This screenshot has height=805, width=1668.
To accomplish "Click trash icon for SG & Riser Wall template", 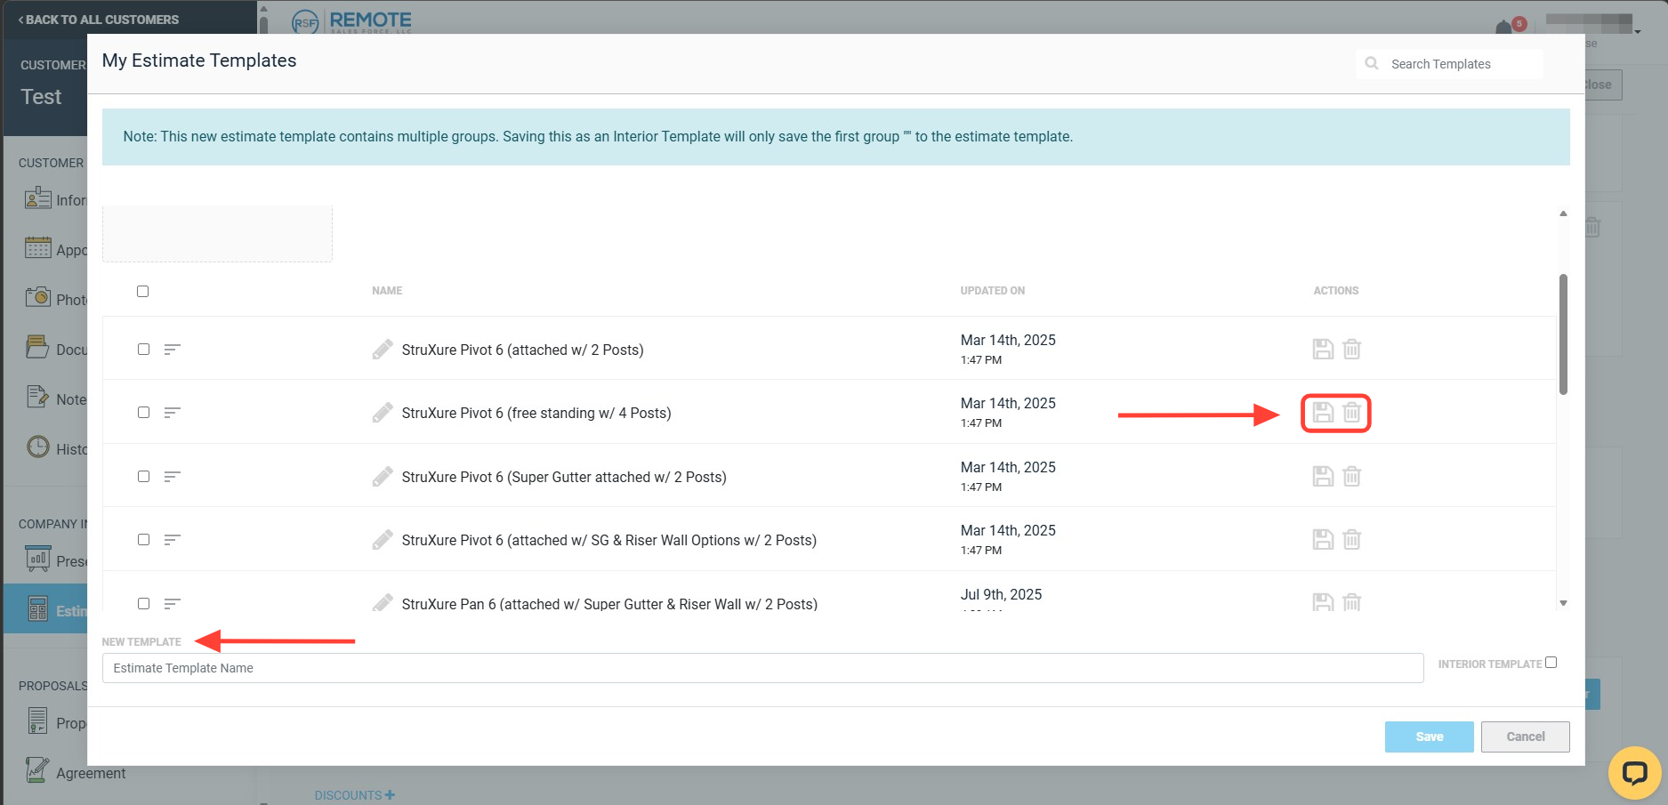I will (1351, 540).
